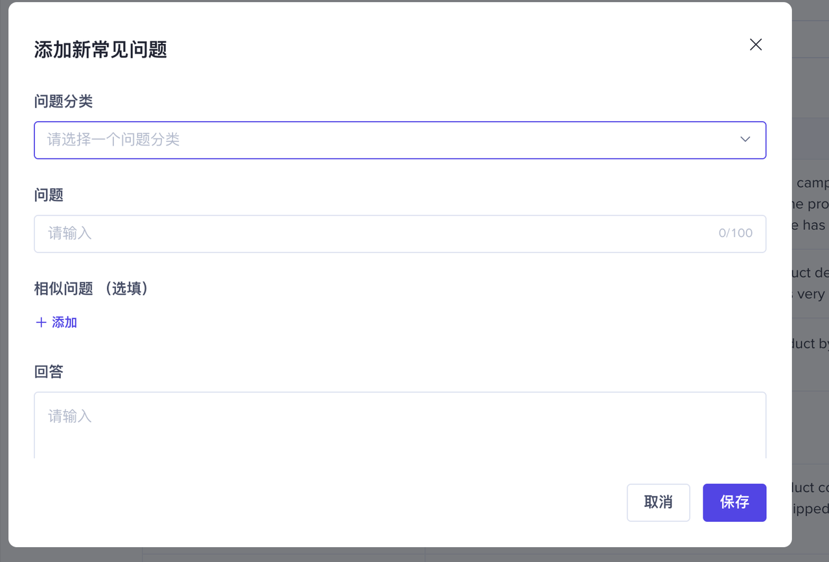Click placeholder text 请选择一个问题分类
829x562 pixels.
click(113, 140)
